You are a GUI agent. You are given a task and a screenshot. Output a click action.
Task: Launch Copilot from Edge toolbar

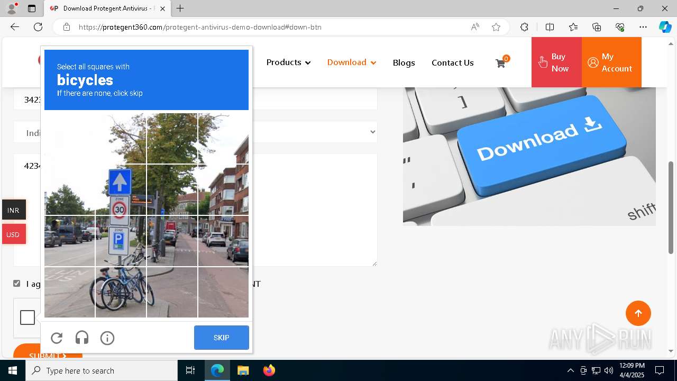coord(665,27)
